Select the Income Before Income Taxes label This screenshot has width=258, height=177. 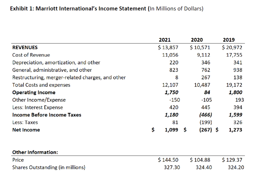click(x=47, y=115)
